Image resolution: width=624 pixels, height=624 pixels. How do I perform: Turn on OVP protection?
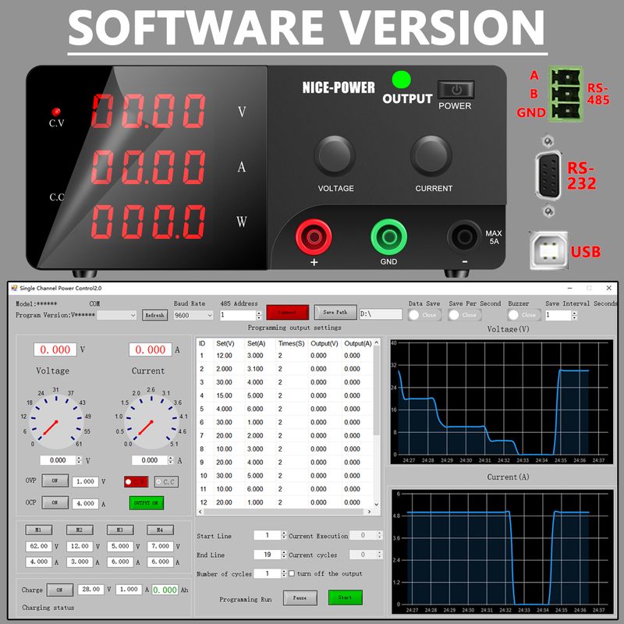tap(55, 481)
